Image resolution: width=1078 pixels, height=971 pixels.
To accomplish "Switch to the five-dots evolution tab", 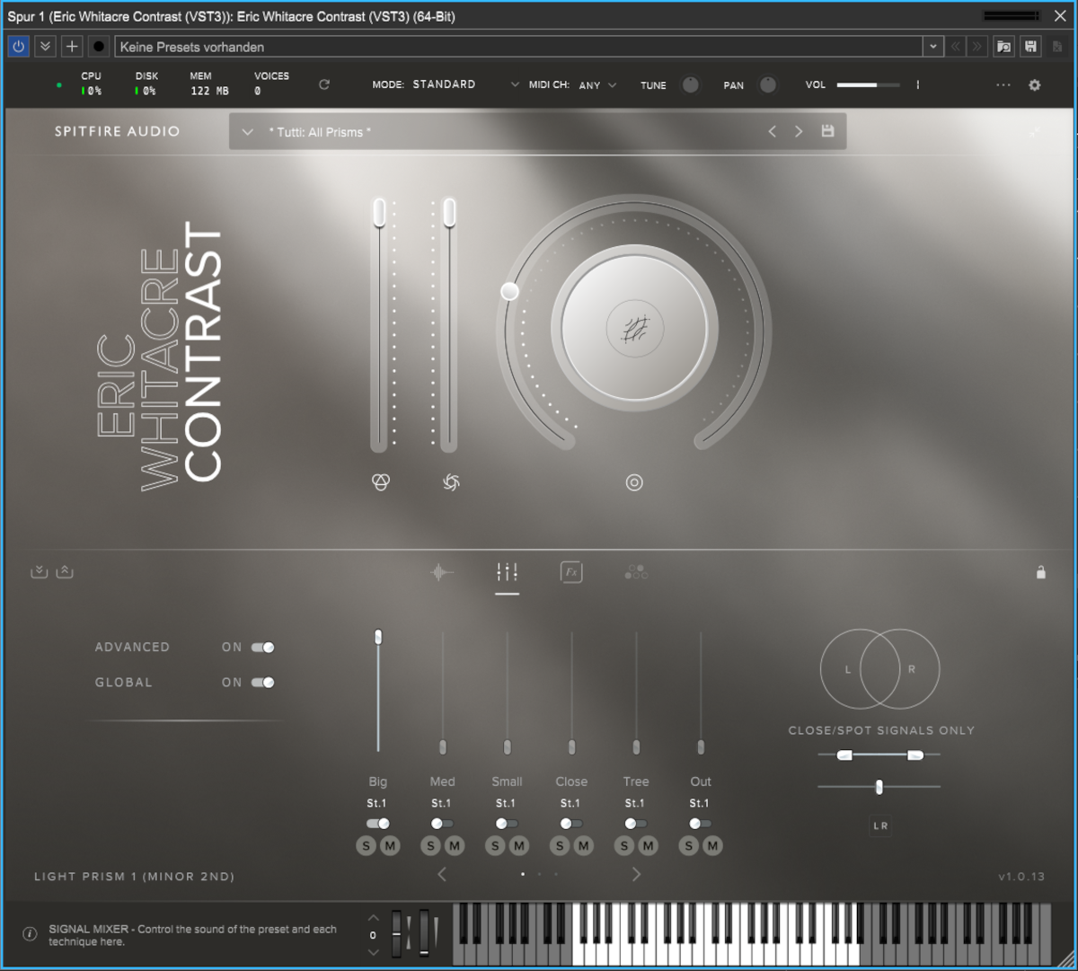I will pyautogui.click(x=636, y=572).
